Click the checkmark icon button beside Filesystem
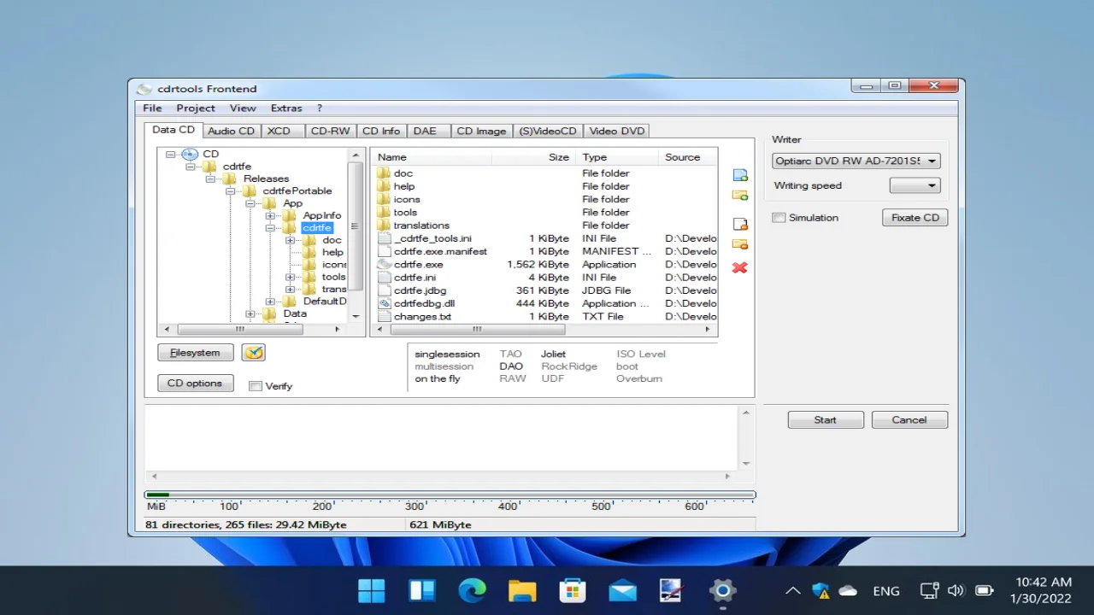 point(254,352)
